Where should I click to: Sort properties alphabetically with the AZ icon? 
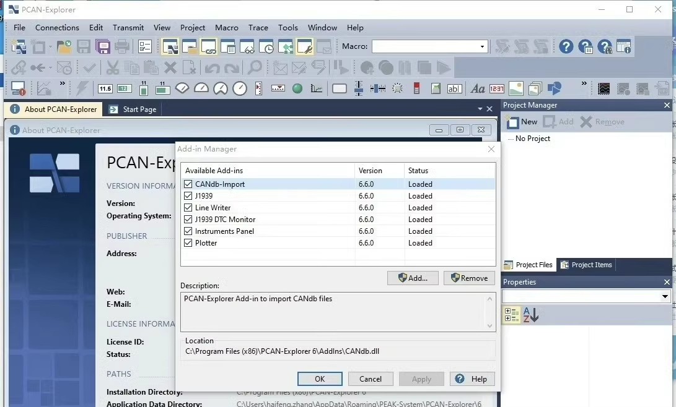pyautogui.click(x=531, y=314)
